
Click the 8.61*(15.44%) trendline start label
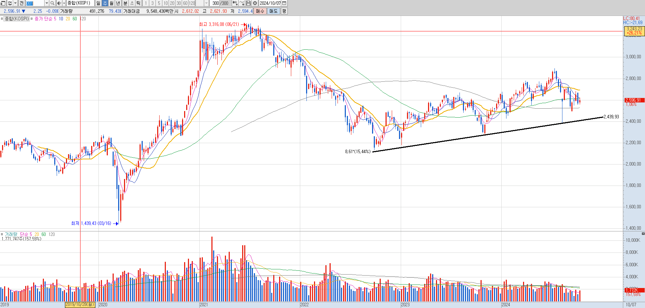click(358, 151)
